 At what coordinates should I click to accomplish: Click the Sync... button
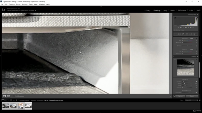click(180, 96)
